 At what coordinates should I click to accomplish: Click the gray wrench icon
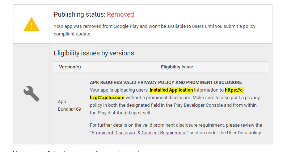point(31,93)
